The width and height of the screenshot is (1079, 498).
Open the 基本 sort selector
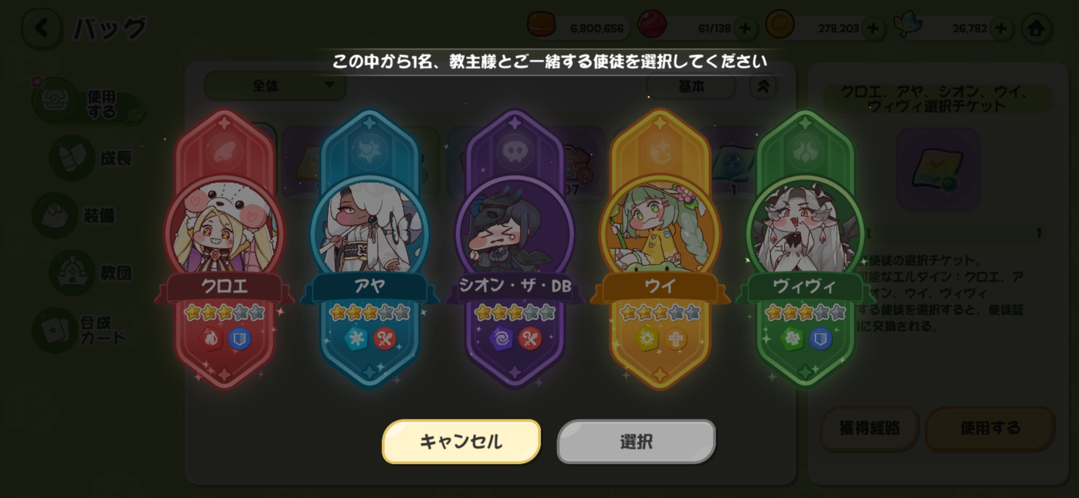[691, 86]
